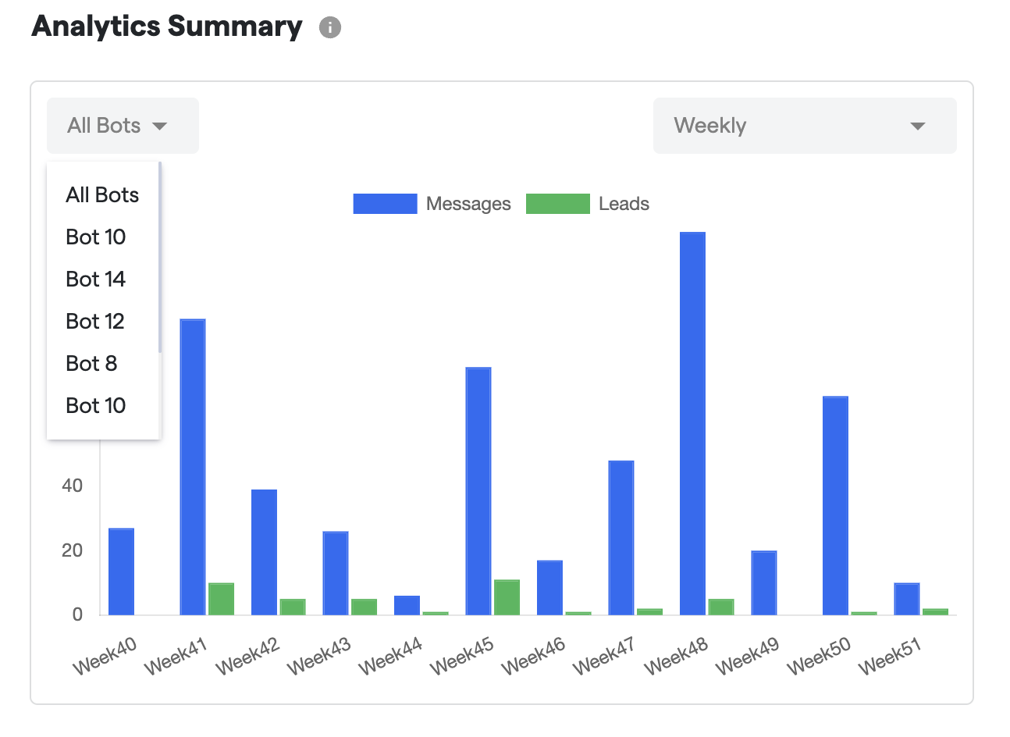
Task: Click the caret arrow on All Bots selector
Action: tap(160, 126)
